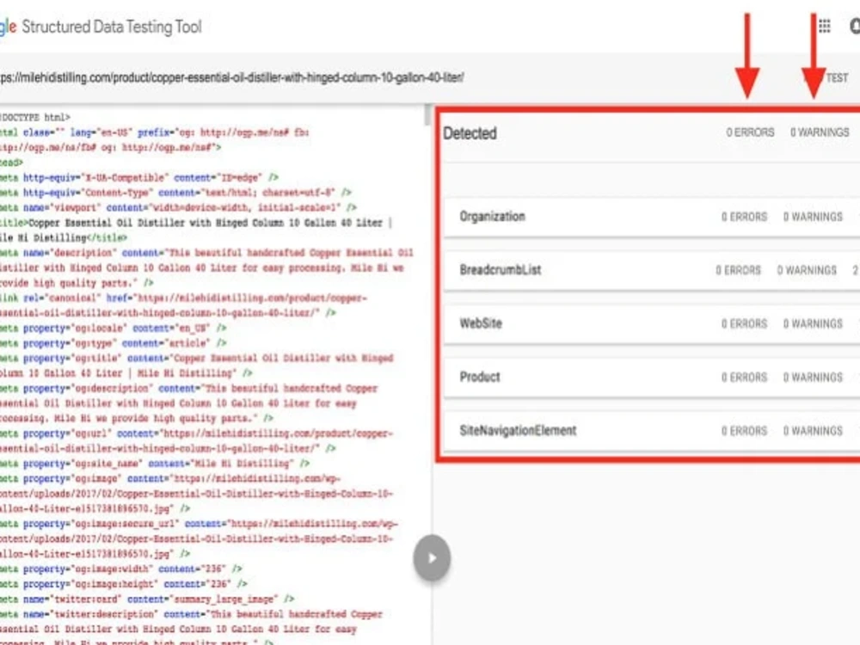The height and width of the screenshot is (645, 860).
Task: Click 0 WARNINGS in the BreadcrumbList row
Action: pyautogui.click(x=807, y=270)
